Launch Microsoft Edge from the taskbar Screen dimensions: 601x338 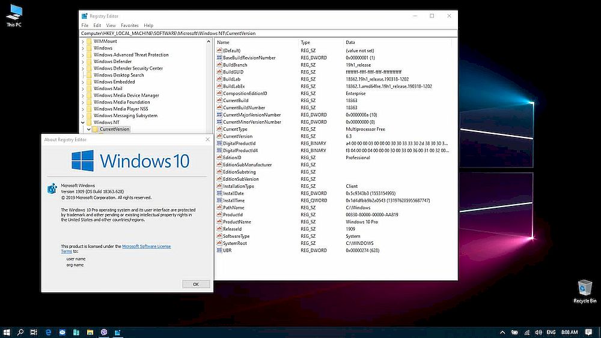[48, 332]
